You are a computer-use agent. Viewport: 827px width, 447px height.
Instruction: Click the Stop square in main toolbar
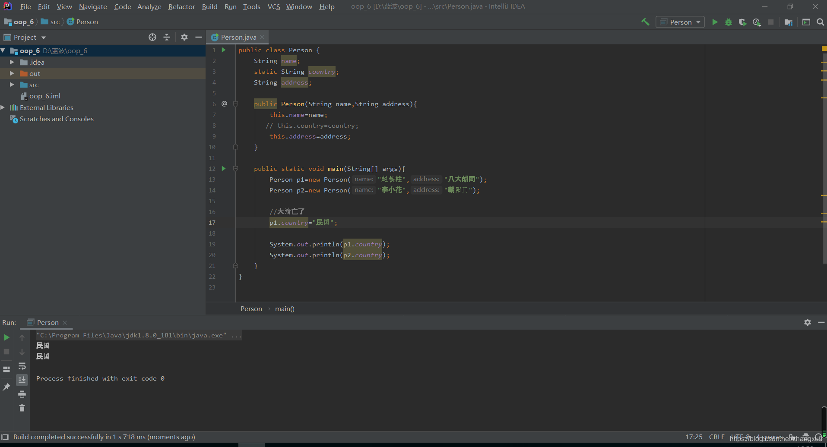coord(771,22)
